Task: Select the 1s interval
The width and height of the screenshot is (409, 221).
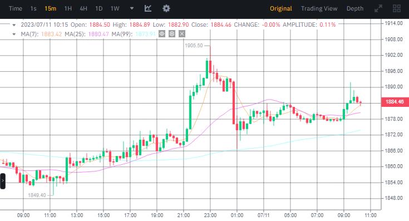Action: [x=33, y=8]
